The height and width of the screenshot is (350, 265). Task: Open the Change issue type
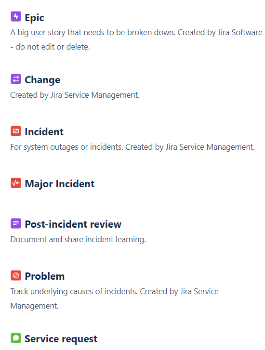[42, 80]
